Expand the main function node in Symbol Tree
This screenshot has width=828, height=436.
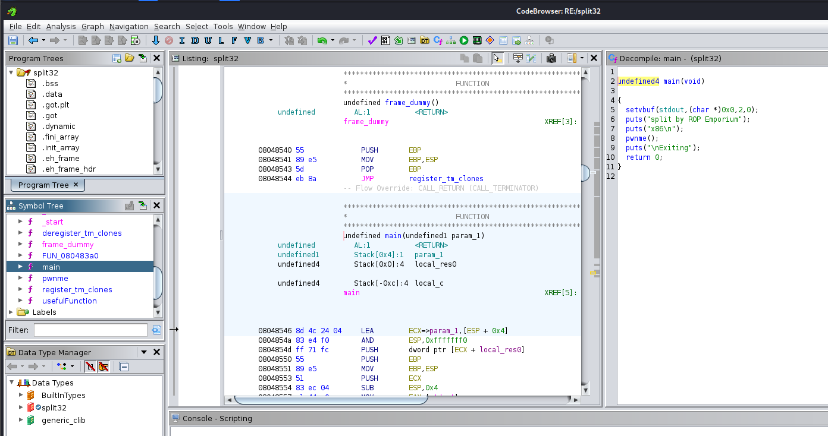[20, 267]
